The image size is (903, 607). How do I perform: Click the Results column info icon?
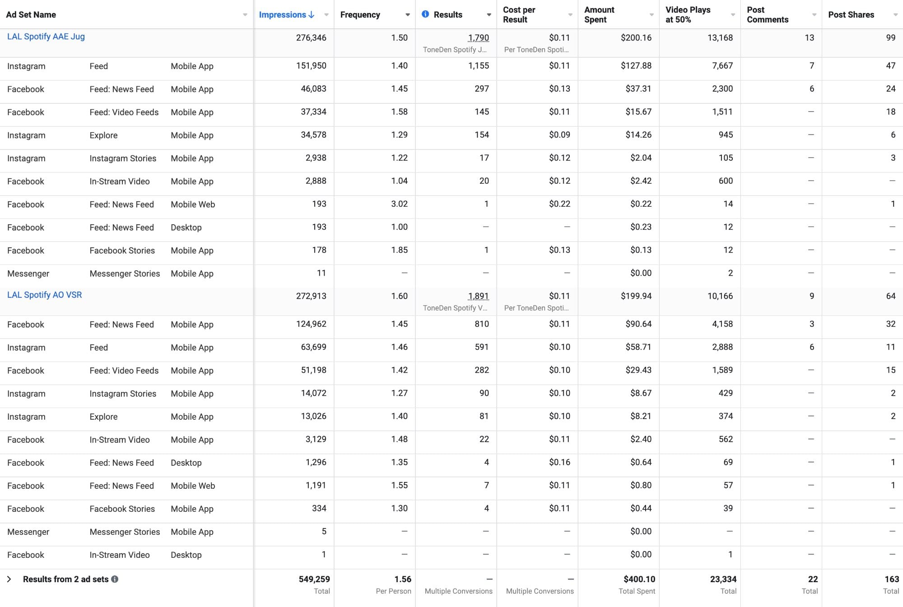click(425, 14)
